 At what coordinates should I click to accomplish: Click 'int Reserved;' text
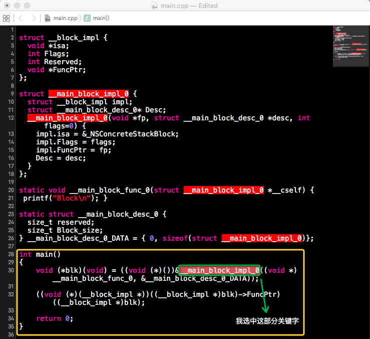pos(55,62)
